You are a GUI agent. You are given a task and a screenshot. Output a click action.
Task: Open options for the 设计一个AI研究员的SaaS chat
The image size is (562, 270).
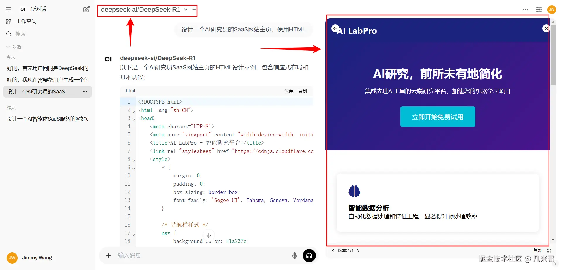pyautogui.click(x=85, y=92)
